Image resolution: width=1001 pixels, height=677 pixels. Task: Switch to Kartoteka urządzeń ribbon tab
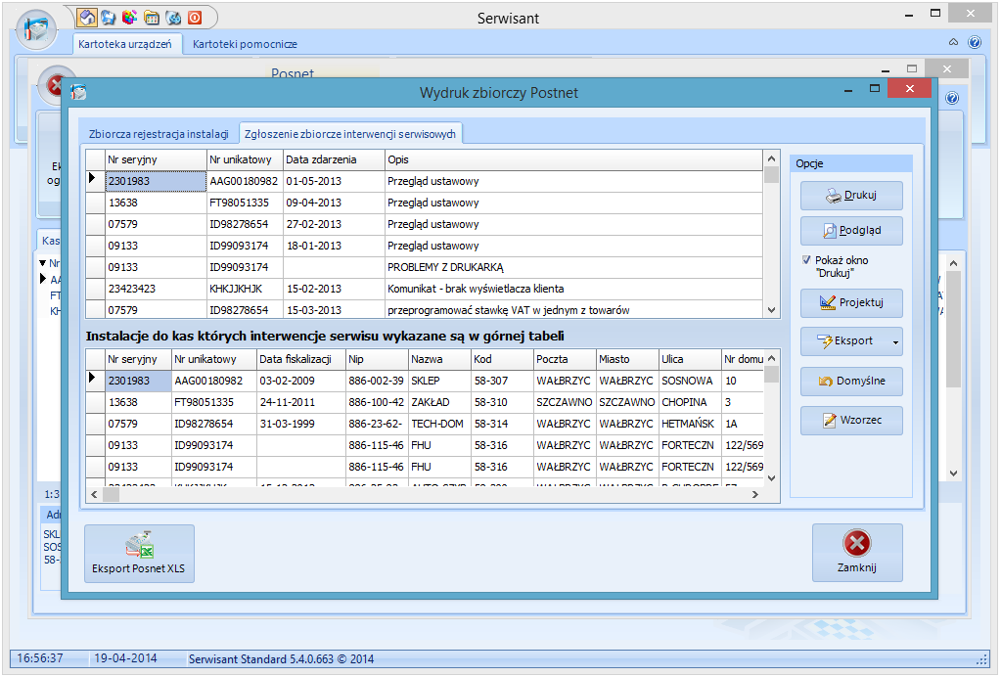pos(125,44)
